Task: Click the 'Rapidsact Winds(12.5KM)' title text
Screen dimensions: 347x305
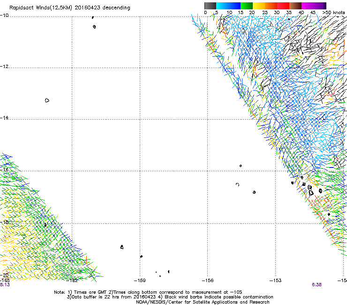Action: click(x=41, y=8)
